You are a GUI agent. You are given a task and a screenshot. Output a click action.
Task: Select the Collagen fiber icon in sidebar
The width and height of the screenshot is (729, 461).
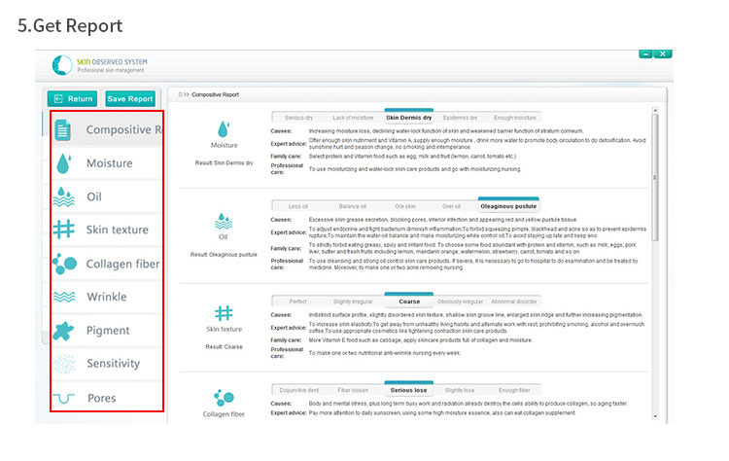point(63,263)
